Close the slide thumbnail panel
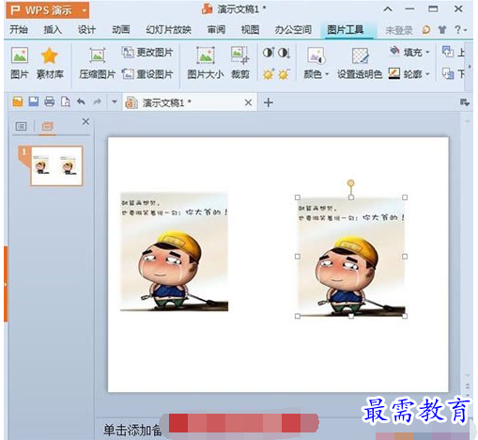Image resolution: width=478 pixels, height=440 pixels. pos(85,121)
